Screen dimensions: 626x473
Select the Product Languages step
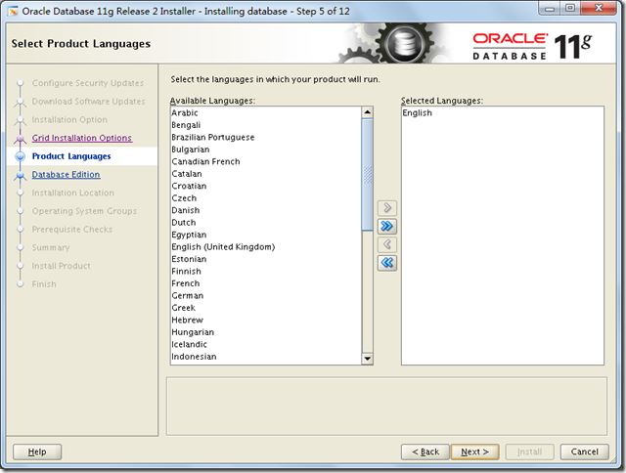[71, 156]
